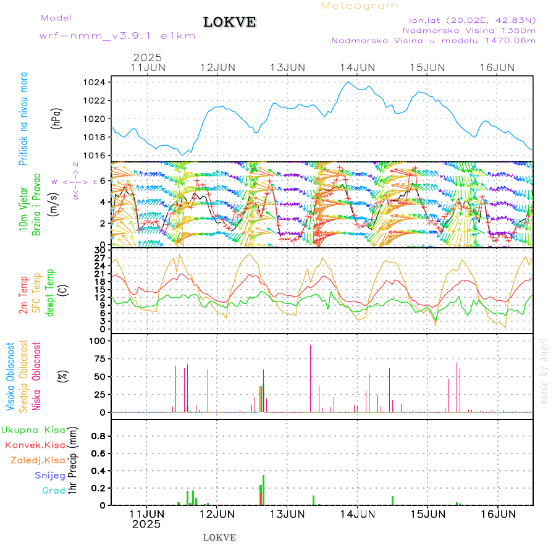The image size is (556, 556).
Task: Click the "9" temperature tick label
Action: (x=103, y=305)
